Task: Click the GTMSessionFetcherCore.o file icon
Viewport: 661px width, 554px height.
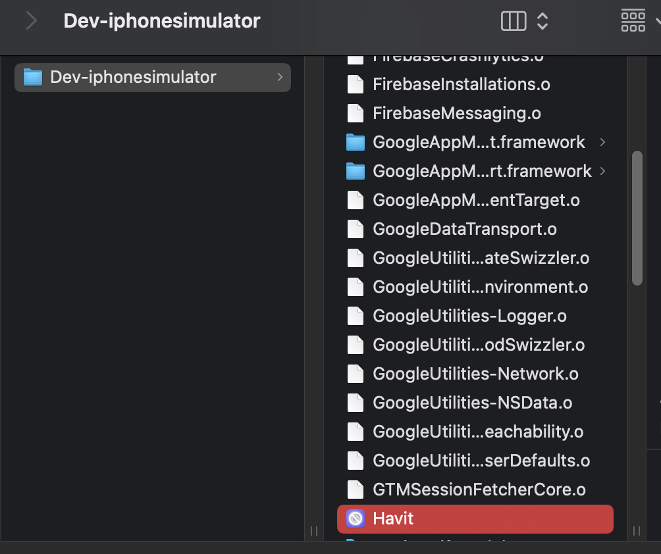Action: 356,490
